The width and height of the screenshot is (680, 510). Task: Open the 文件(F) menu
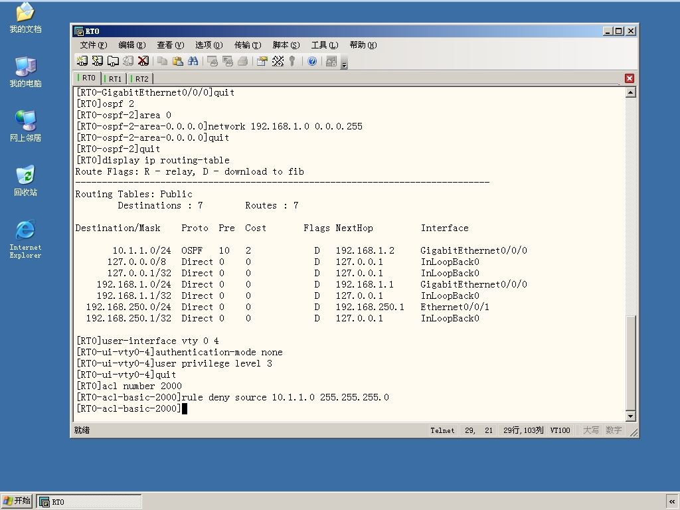tap(93, 45)
